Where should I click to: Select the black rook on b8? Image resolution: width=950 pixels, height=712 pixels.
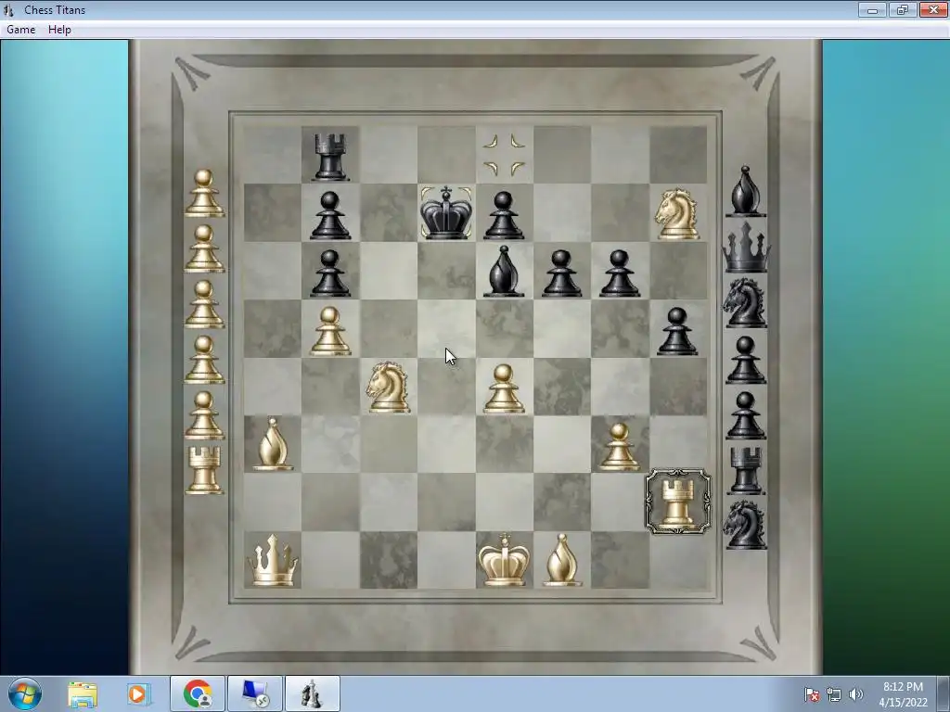pyautogui.click(x=330, y=157)
